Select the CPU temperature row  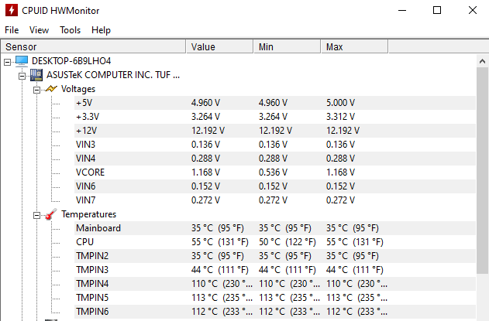(275, 242)
